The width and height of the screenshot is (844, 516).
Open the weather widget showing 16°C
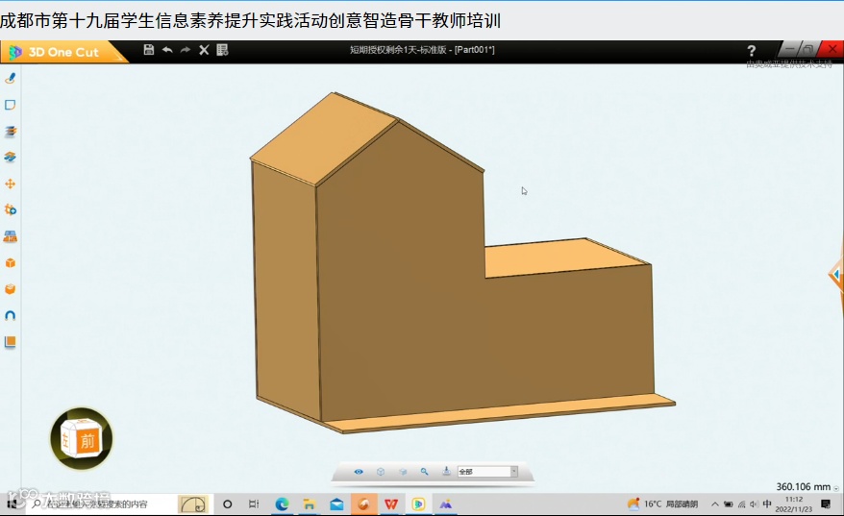[x=662, y=504]
